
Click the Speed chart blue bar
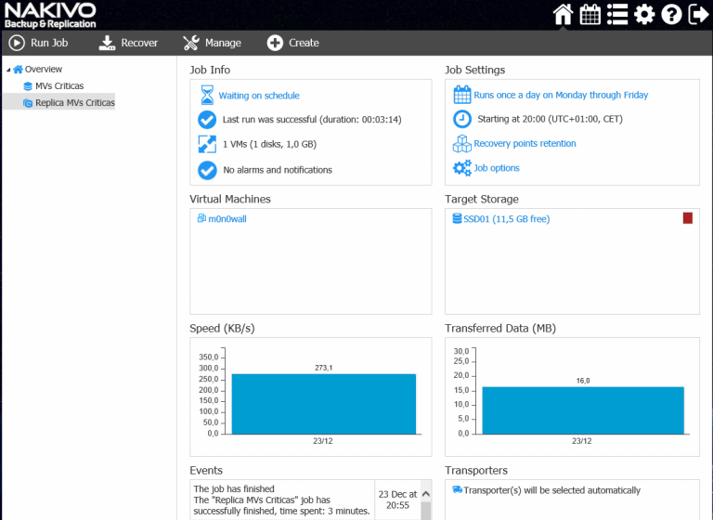pyautogui.click(x=323, y=403)
